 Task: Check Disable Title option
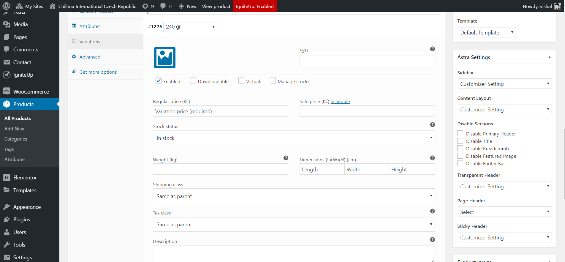tap(460, 141)
